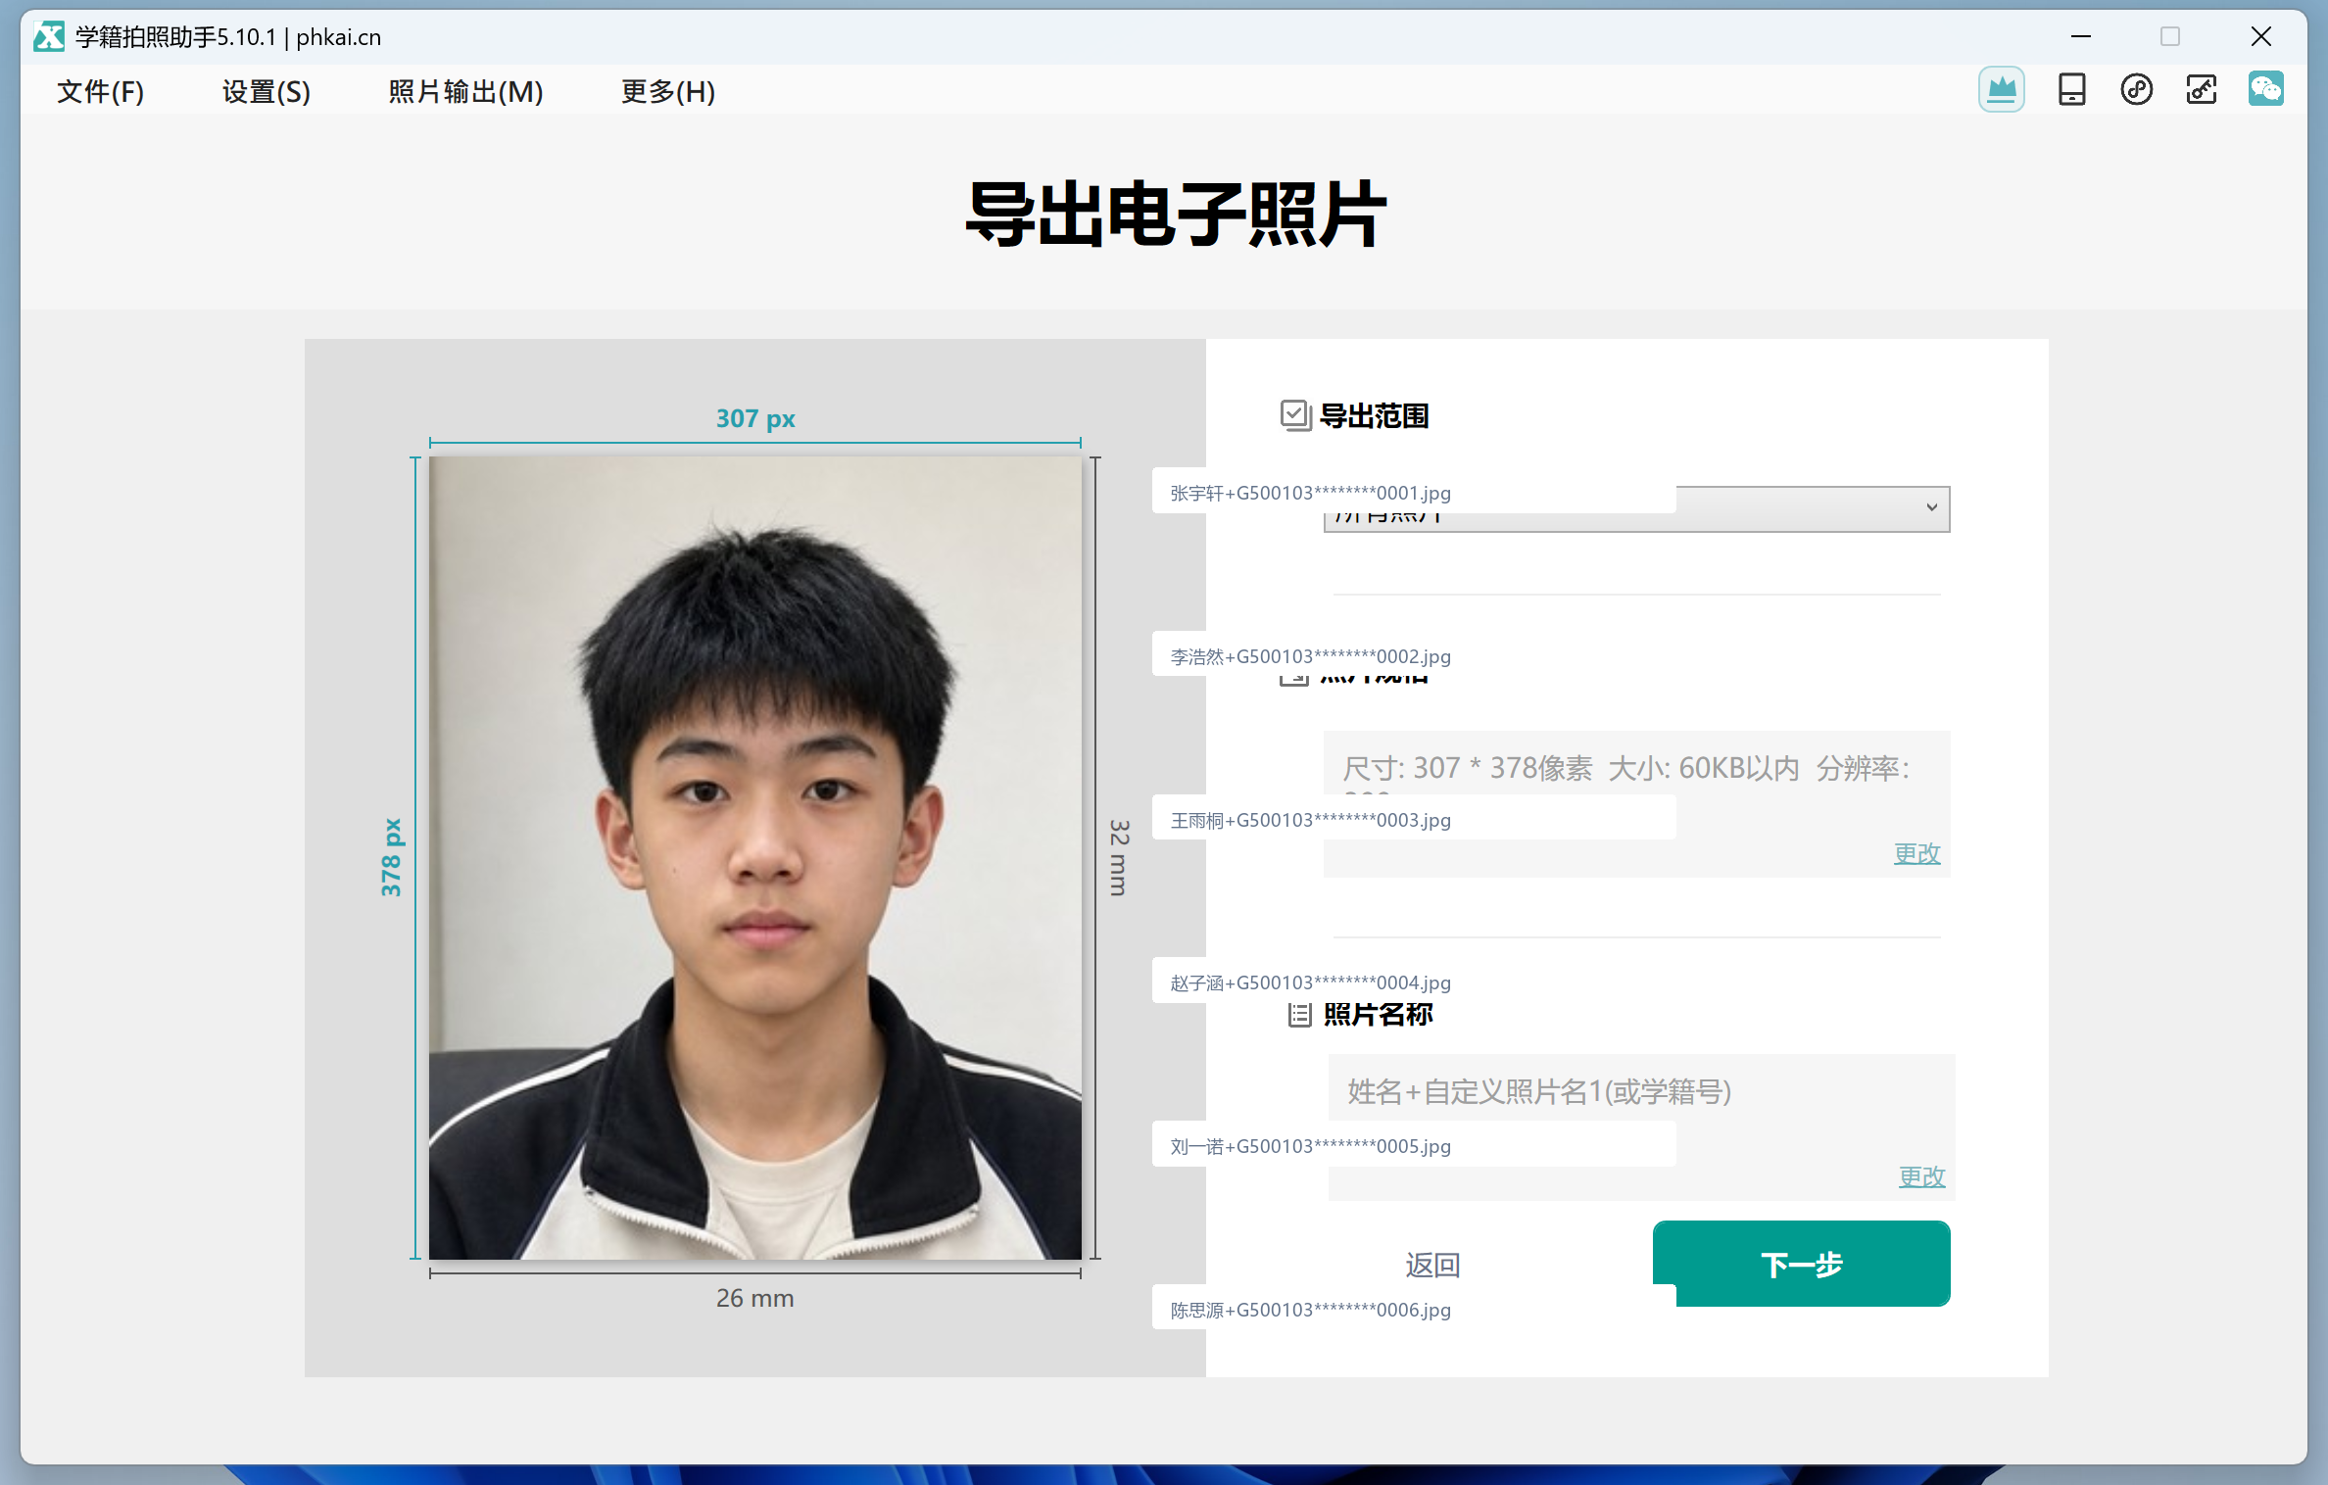Click the image link share icon

(2201, 90)
